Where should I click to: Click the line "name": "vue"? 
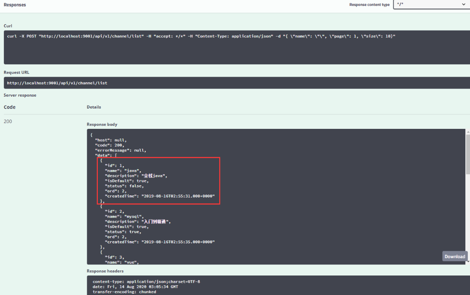point(122,262)
